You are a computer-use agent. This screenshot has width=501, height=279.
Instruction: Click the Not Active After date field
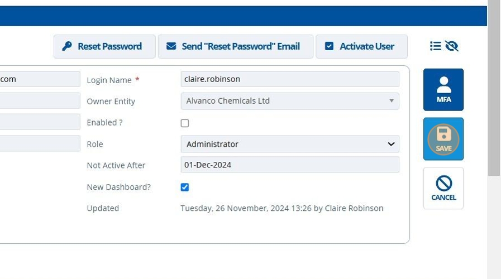tap(289, 165)
